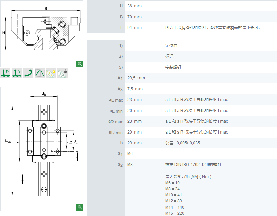Select the aR max value 23 mm
277x216 pixels.
tap(134, 121)
